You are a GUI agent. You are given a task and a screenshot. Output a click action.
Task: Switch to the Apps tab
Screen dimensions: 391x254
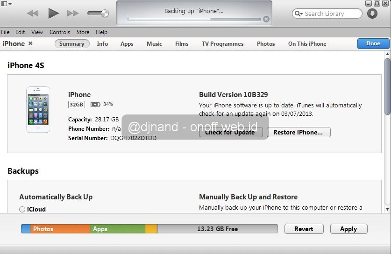127,43
